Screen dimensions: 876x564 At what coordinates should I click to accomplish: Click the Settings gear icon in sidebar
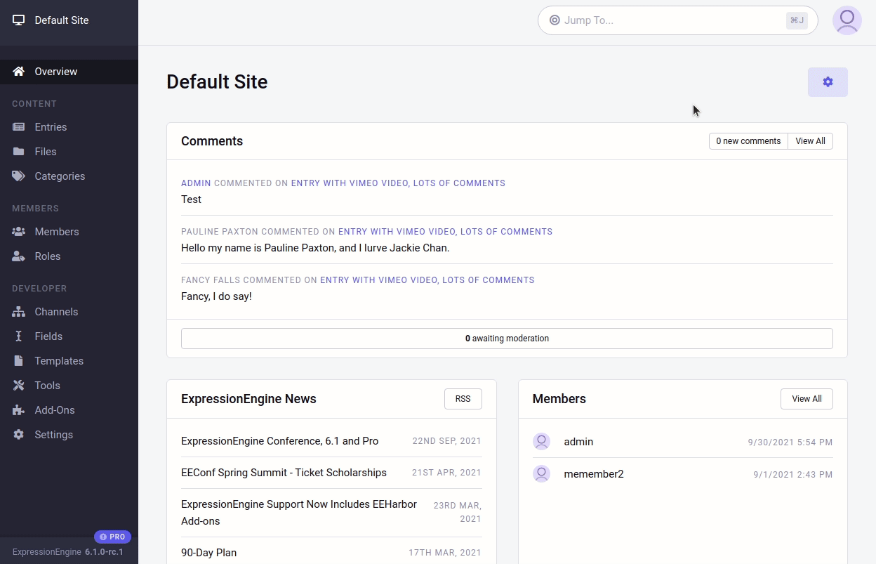(19, 435)
